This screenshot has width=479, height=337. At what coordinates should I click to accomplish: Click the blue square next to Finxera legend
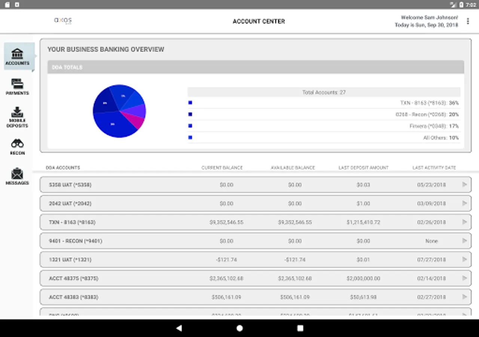point(190,126)
